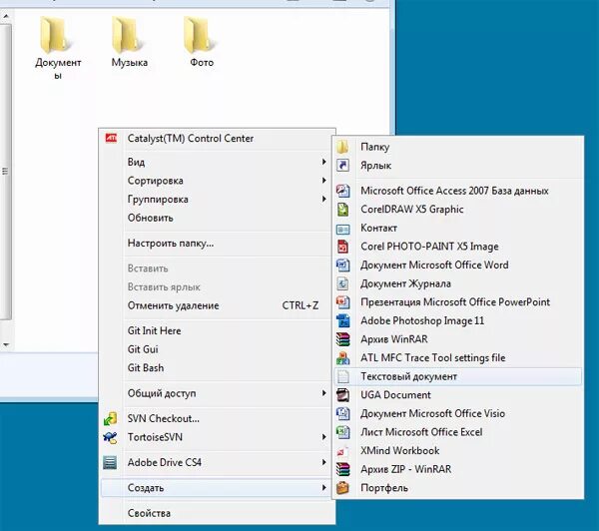Click the ATL MFC Trace Tool icon
The image size is (599, 531).
click(x=342, y=358)
